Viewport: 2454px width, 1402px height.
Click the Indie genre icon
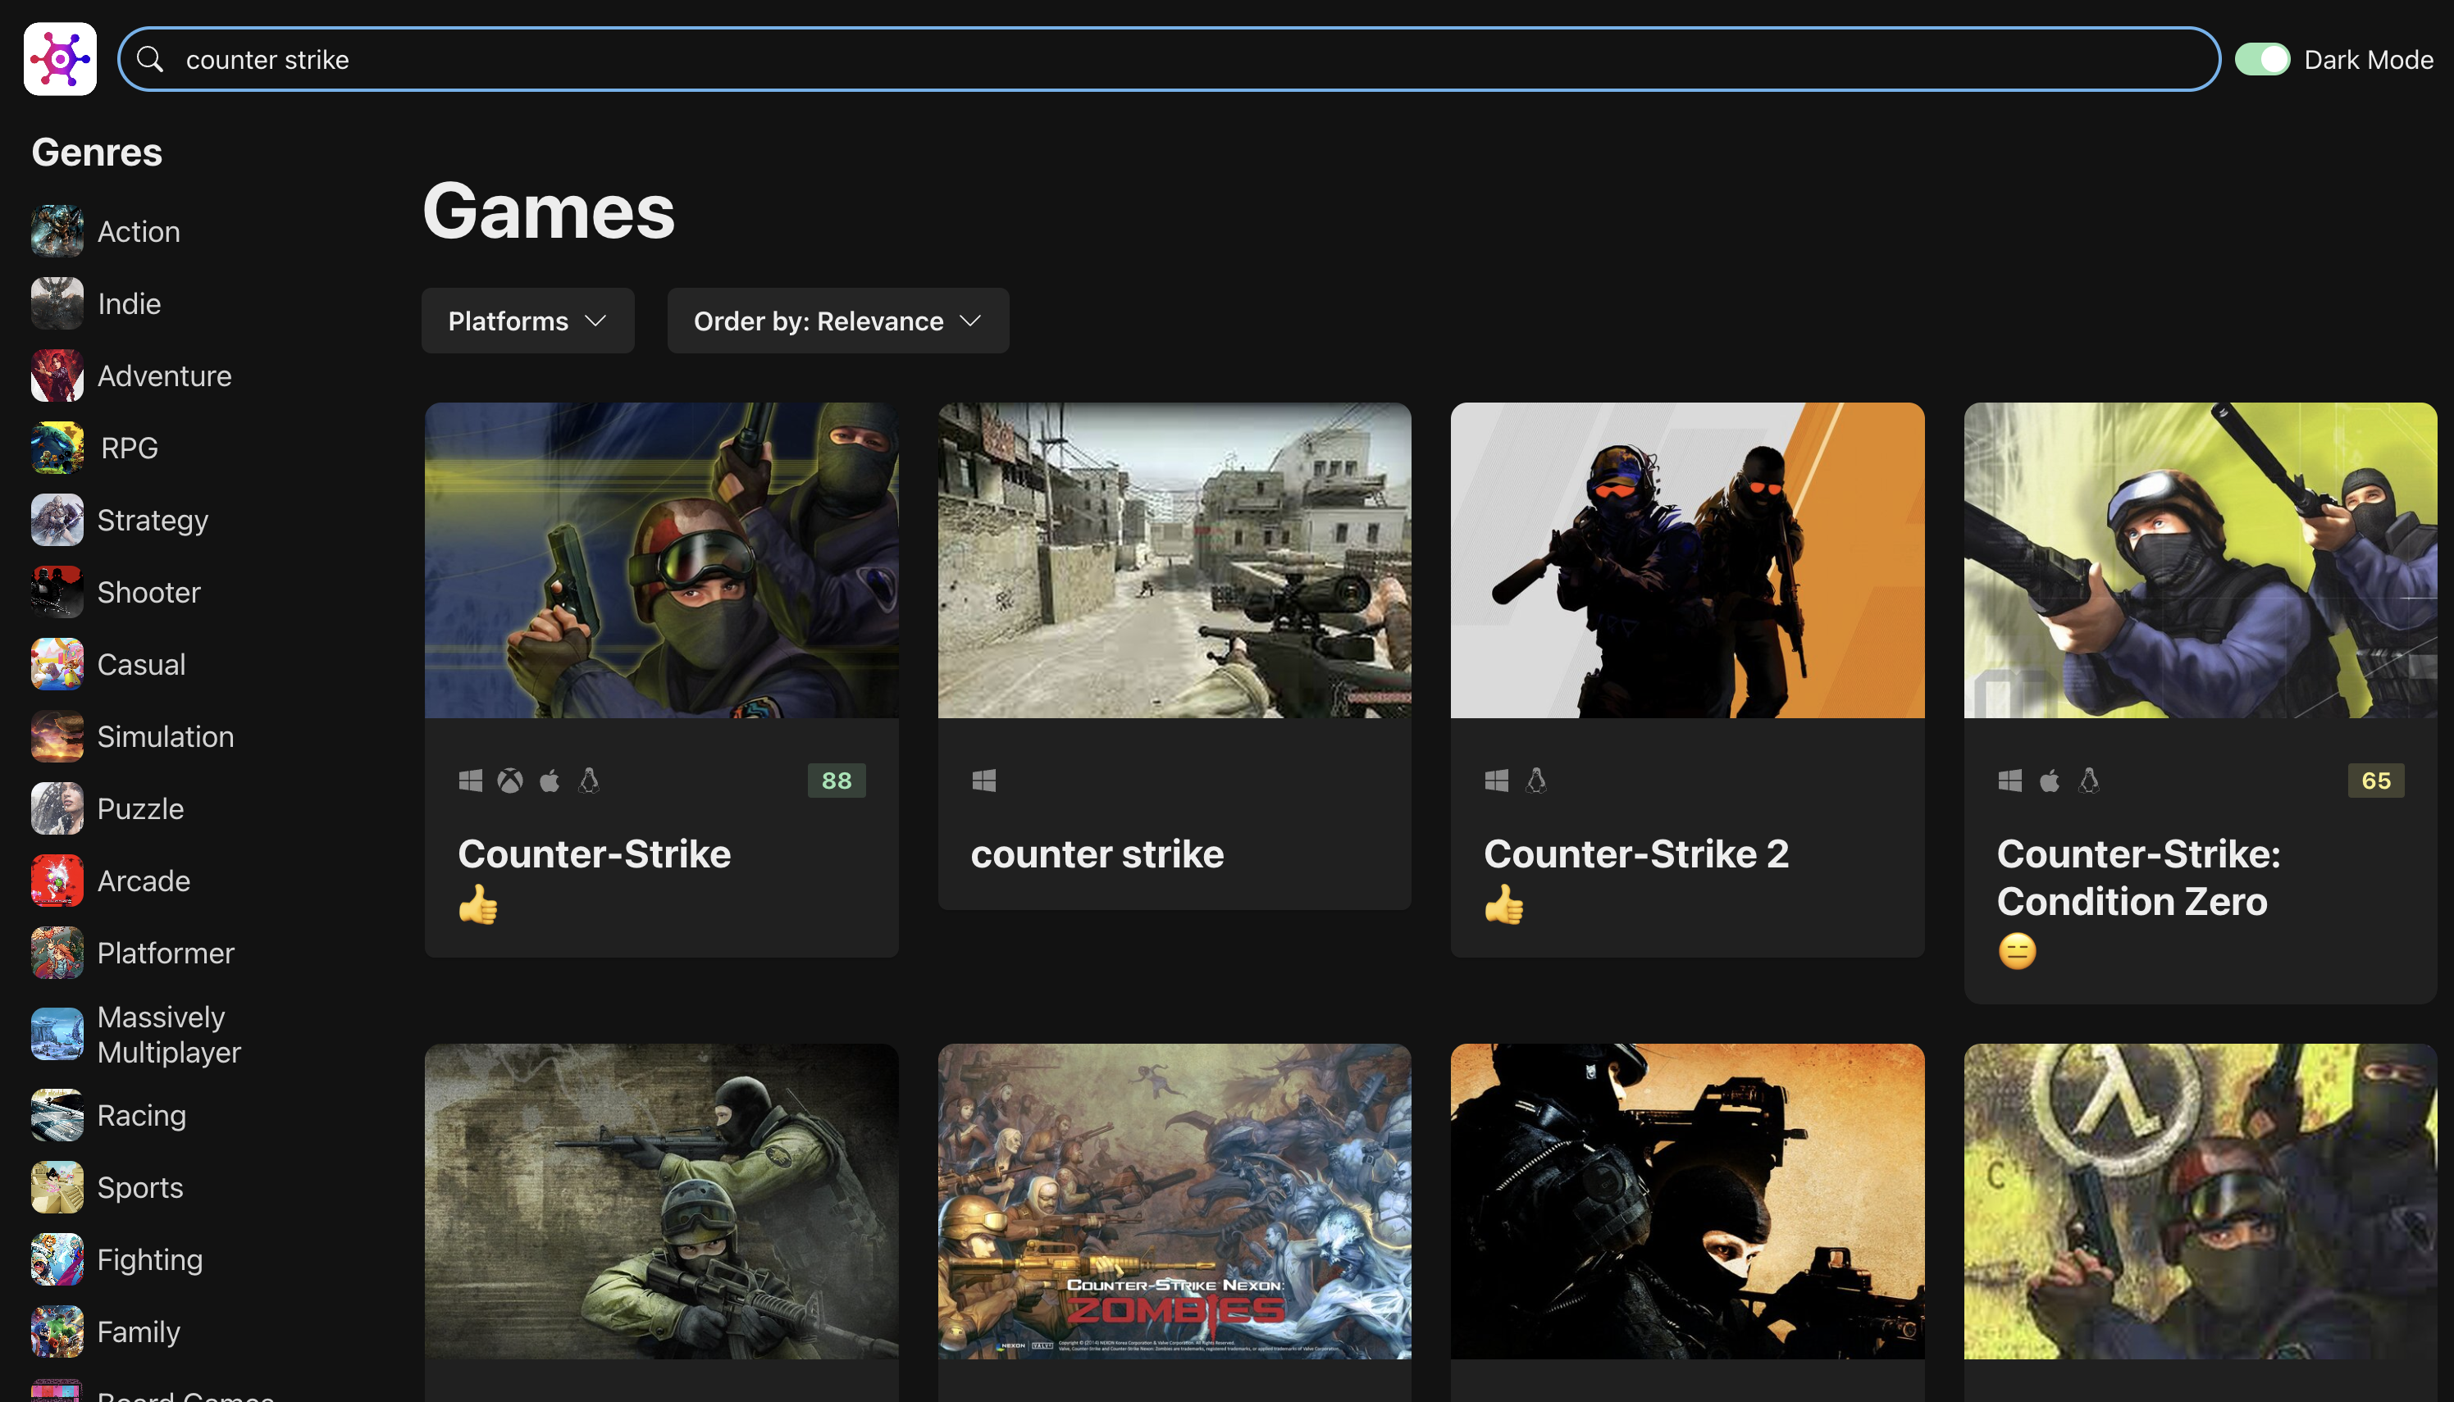[x=57, y=303]
